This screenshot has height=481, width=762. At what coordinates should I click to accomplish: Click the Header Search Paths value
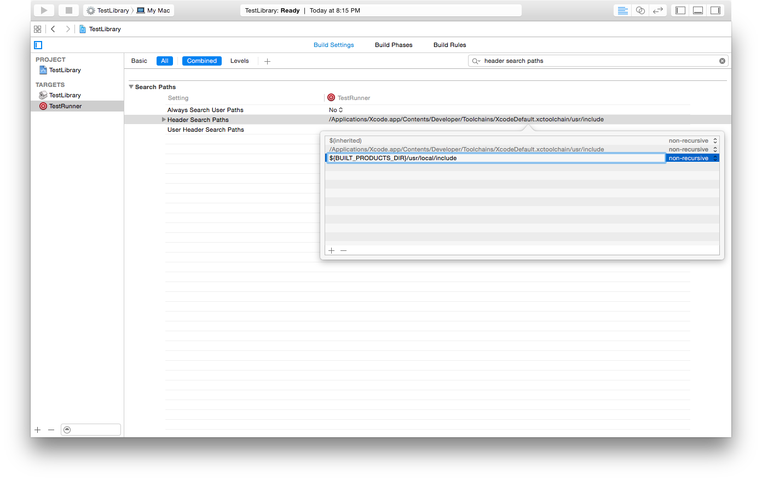[466, 119]
